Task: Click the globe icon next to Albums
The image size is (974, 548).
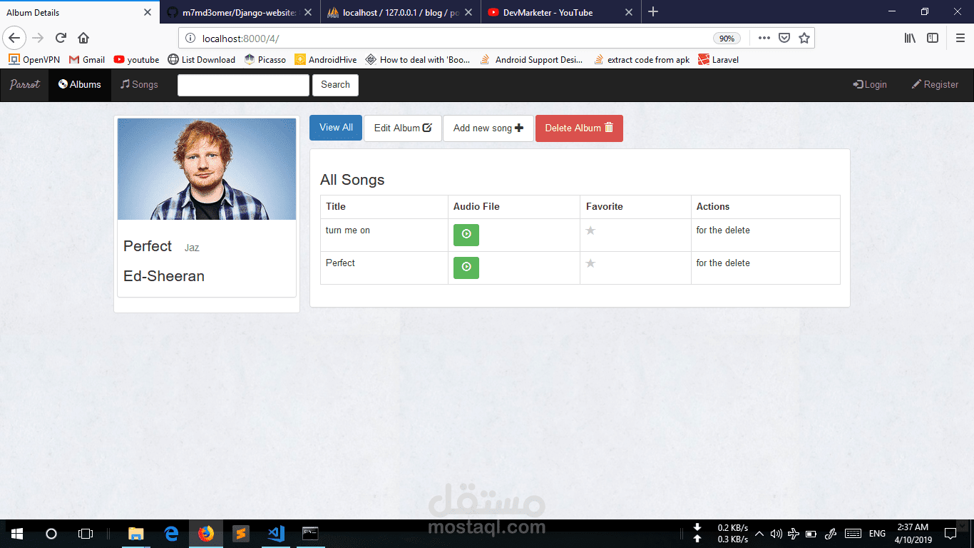Action: tap(61, 84)
